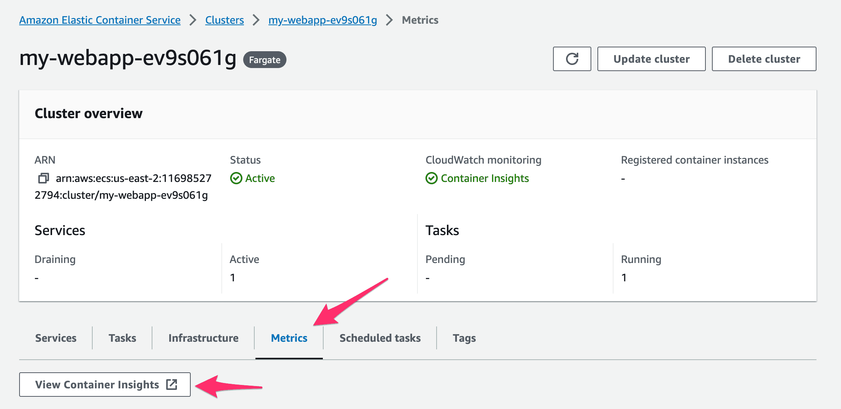The width and height of the screenshot is (841, 409).
Task: Open the Tags tab
Action: [464, 338]
